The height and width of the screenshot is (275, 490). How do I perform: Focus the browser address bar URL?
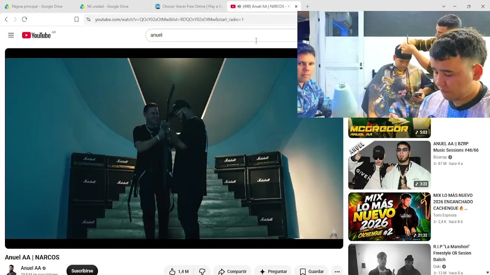[169, 19]
